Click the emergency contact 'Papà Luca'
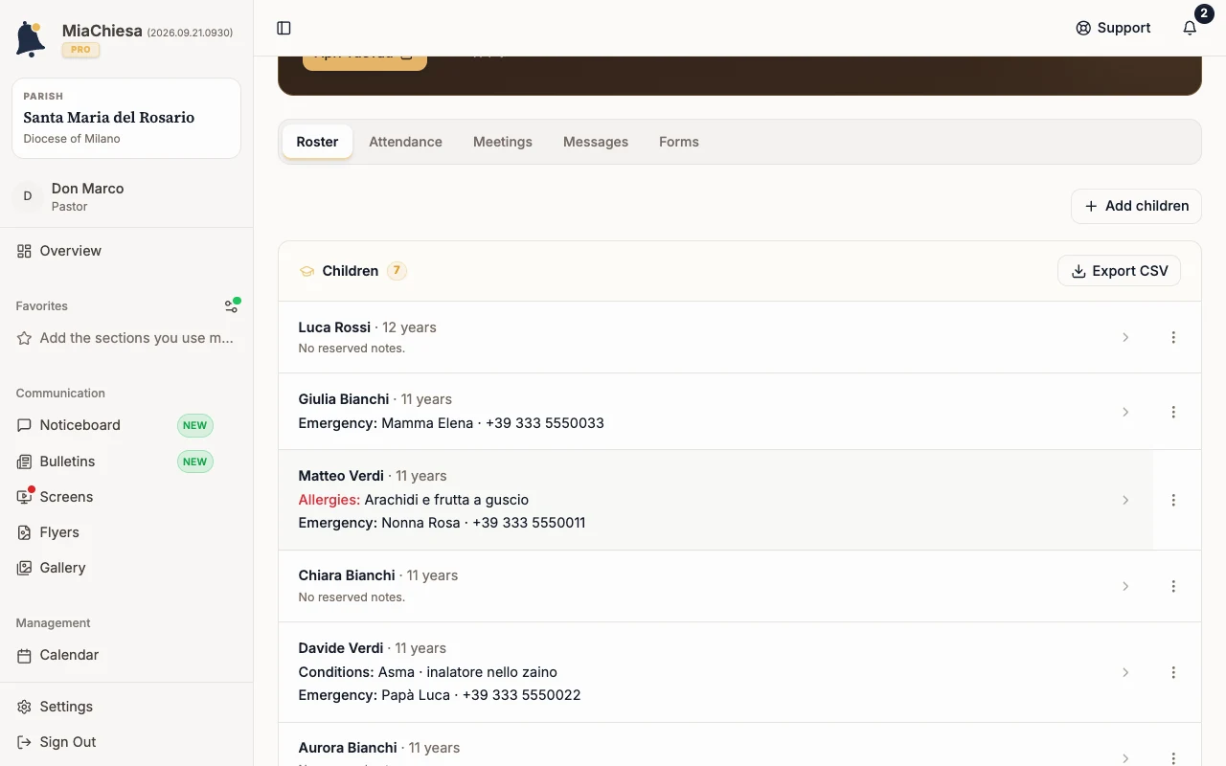This screenshot has width=1226, height=766. [416, 695]
